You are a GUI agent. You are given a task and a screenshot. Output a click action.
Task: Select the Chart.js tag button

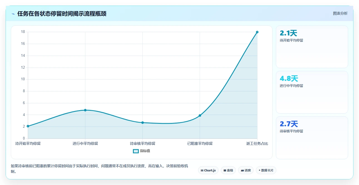[x=208, y=170]
